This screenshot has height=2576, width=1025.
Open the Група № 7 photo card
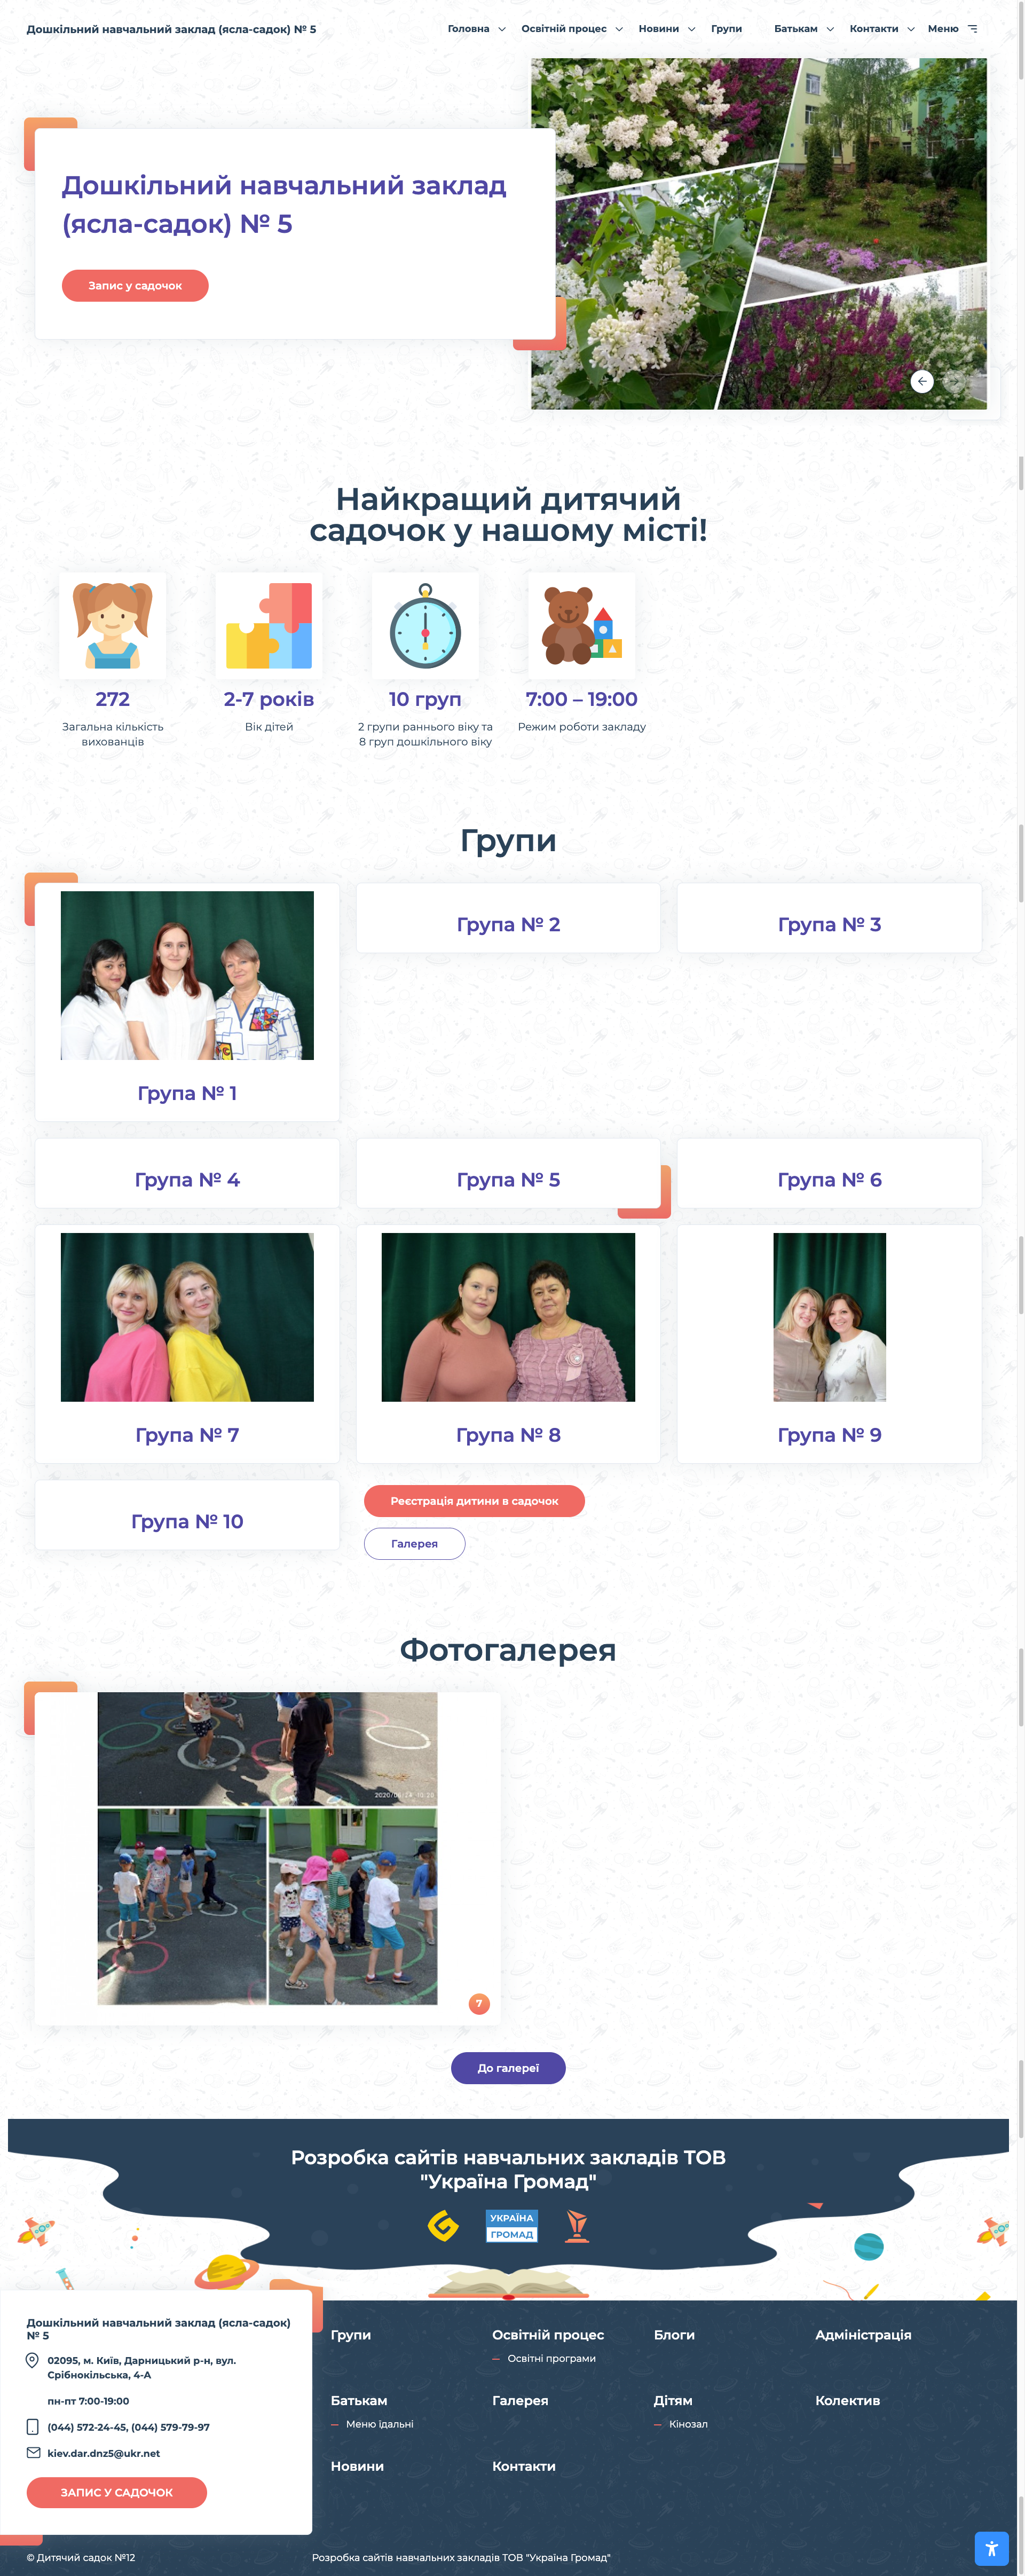point(187,1317)
